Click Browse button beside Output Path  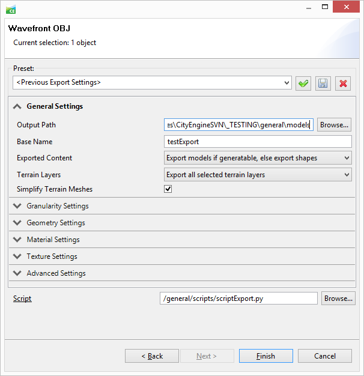coord(334,125)
